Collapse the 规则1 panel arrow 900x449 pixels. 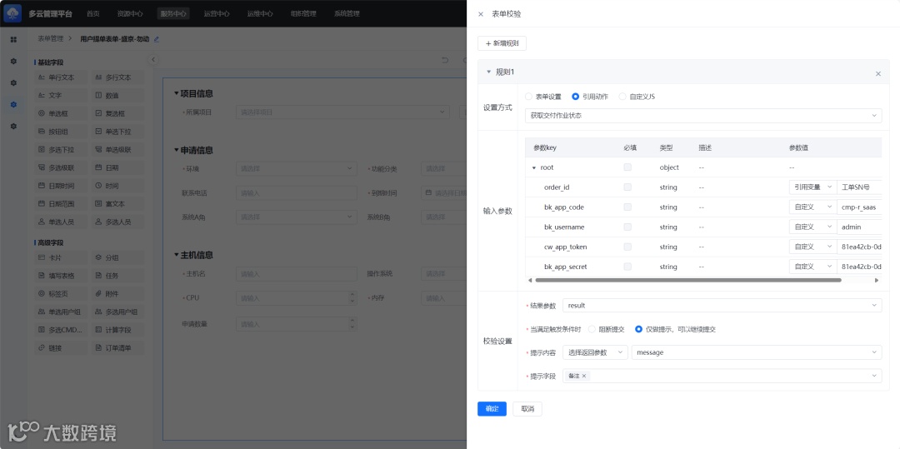click(x=488, y=72)
